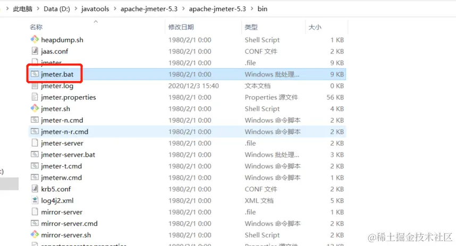The image size is (456, 246).
Task: Select the jmeter-n.cmd file name
Action: pyautogui.click(x=62, y=121)
